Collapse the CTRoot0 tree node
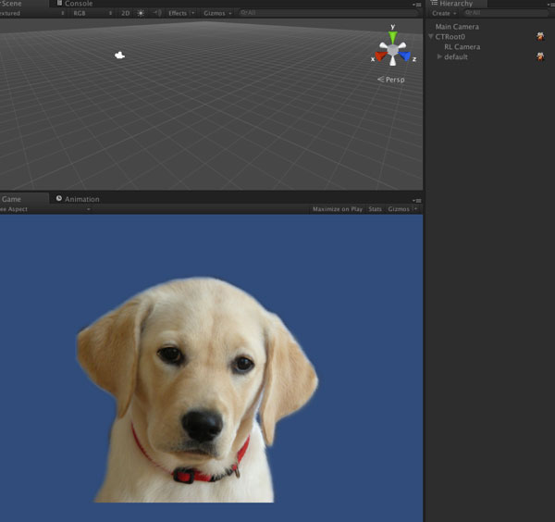 point(431,36)
